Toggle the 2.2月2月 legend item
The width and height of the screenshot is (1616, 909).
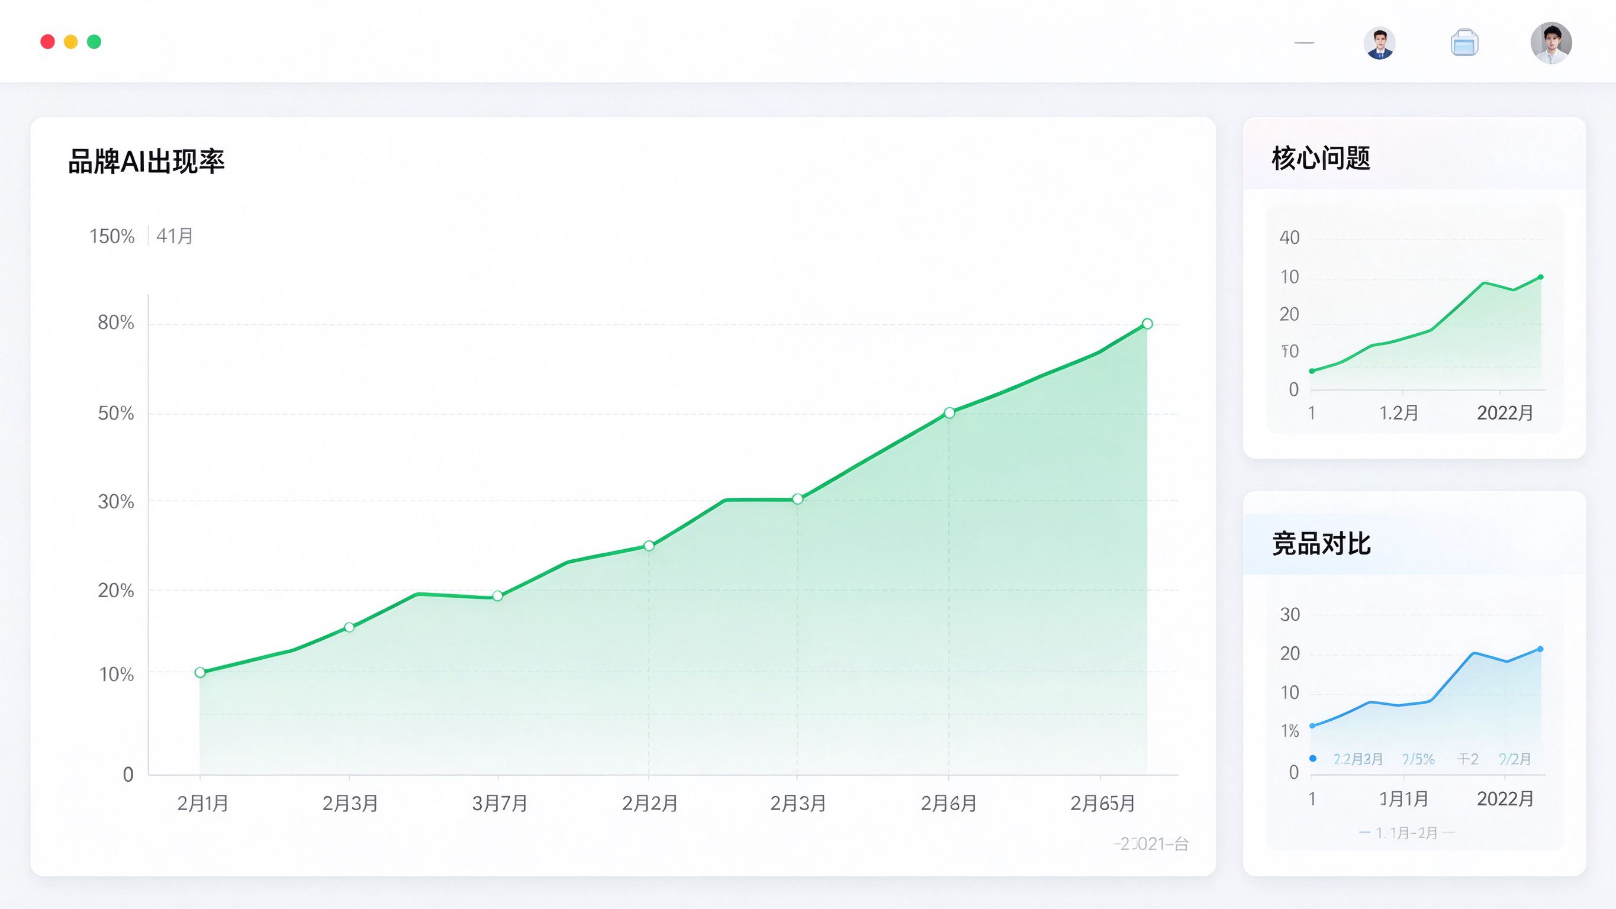coord(1357,759)
